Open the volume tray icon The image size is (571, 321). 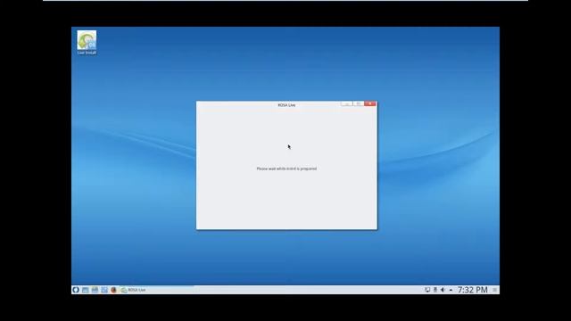(443, 290)
